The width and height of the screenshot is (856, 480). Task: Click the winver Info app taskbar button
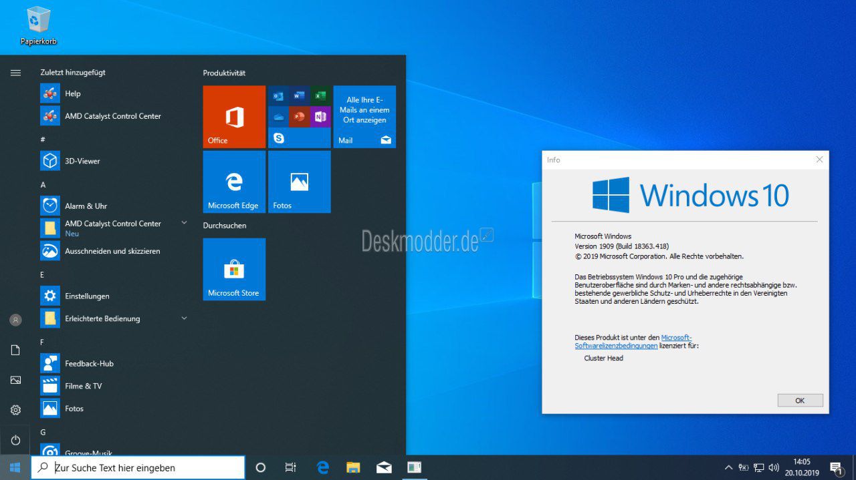(x=415, y=467)
